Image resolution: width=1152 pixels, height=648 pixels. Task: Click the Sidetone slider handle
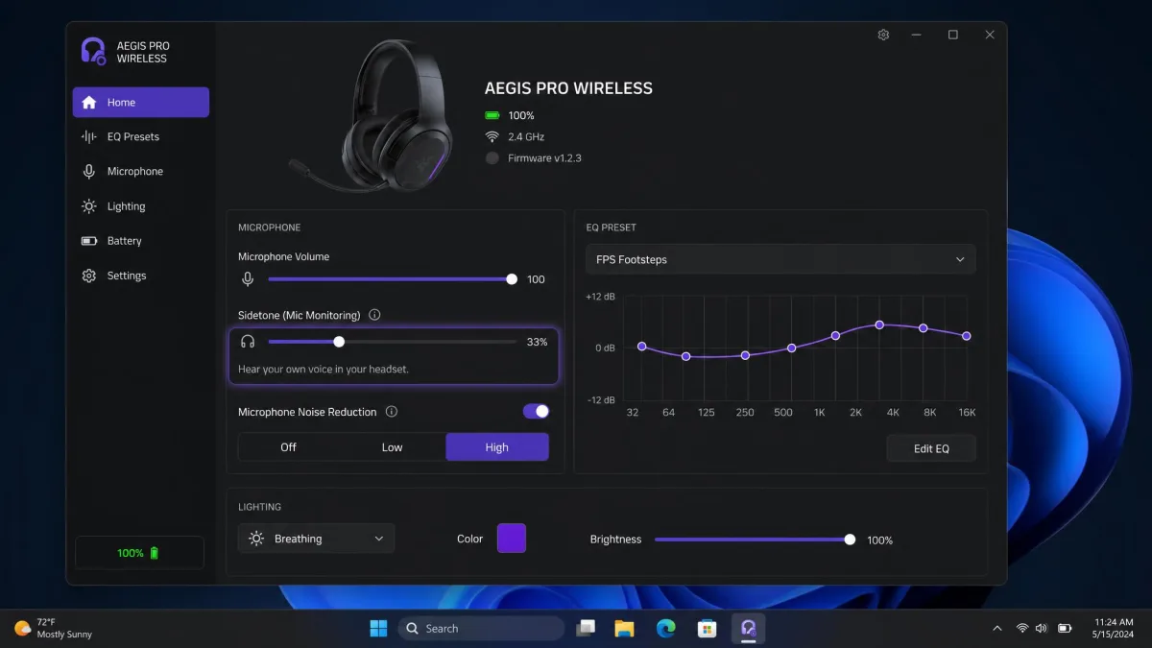(x=339, y=342)
